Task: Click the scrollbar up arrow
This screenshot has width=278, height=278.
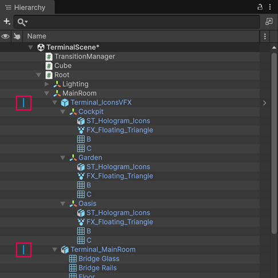Action: point(274,47)
